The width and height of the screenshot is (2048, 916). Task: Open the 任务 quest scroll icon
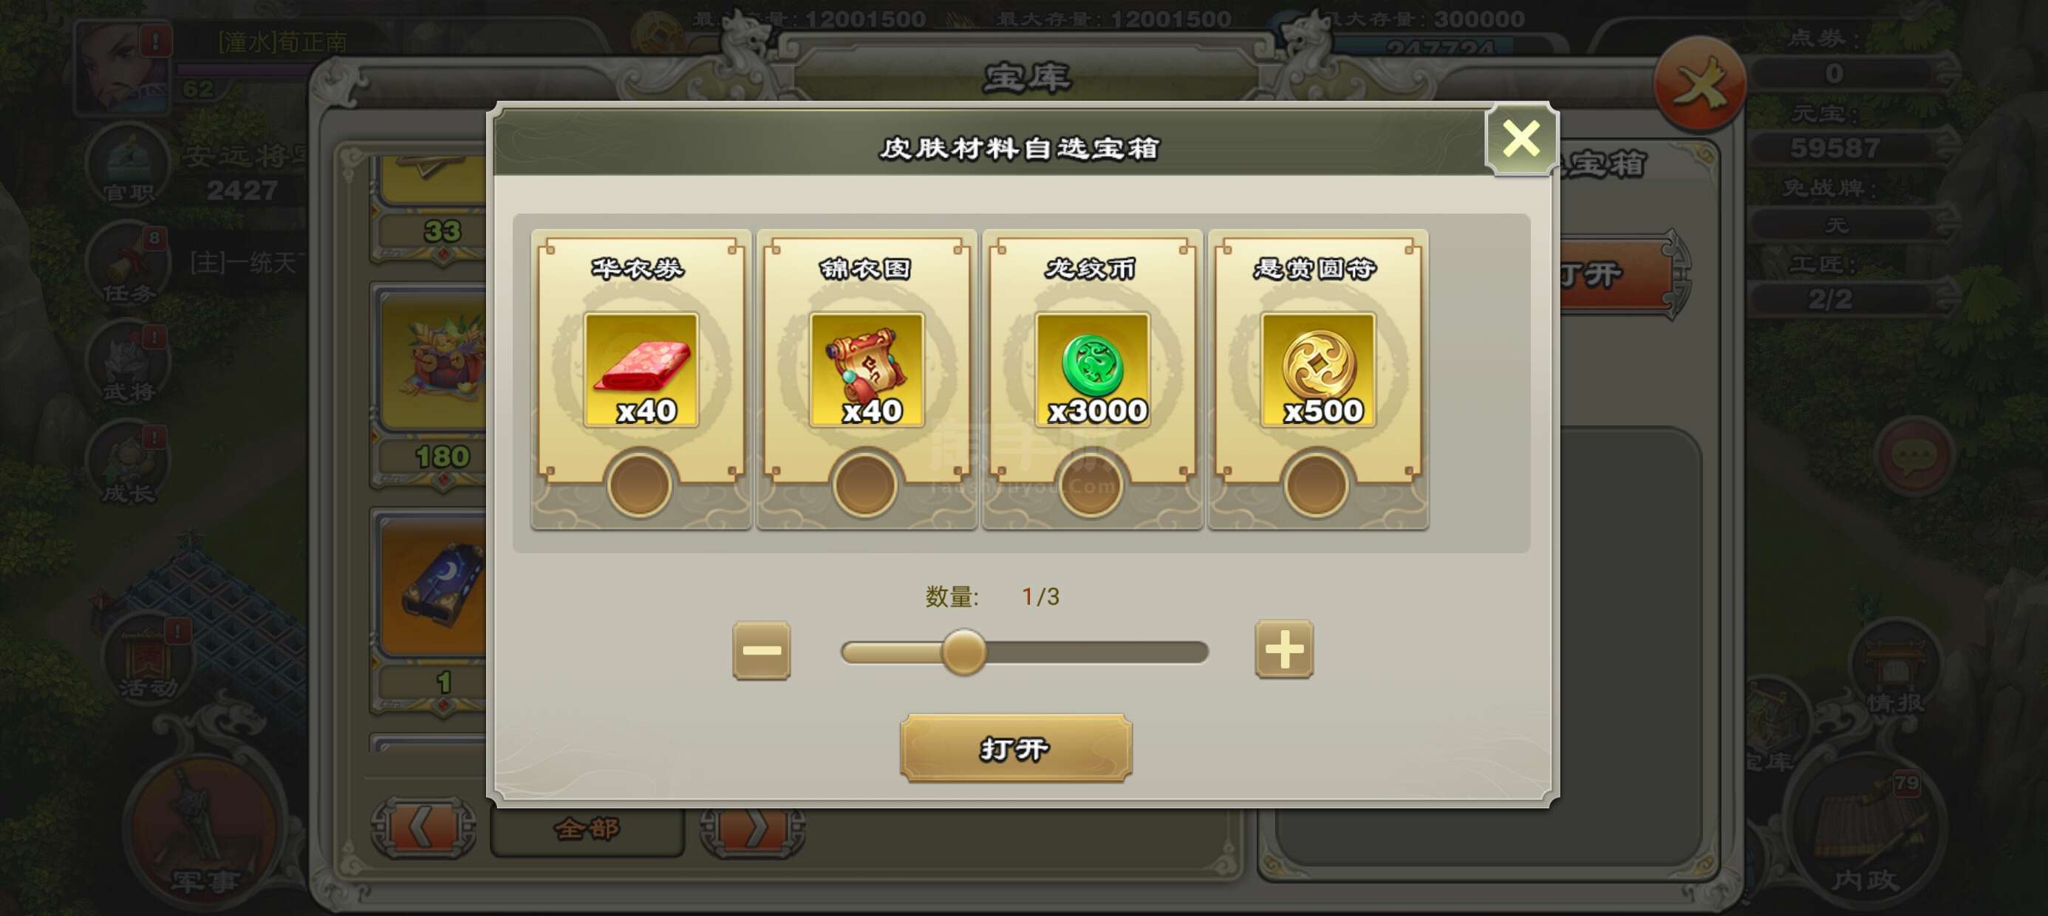click(x=128, y=264)
